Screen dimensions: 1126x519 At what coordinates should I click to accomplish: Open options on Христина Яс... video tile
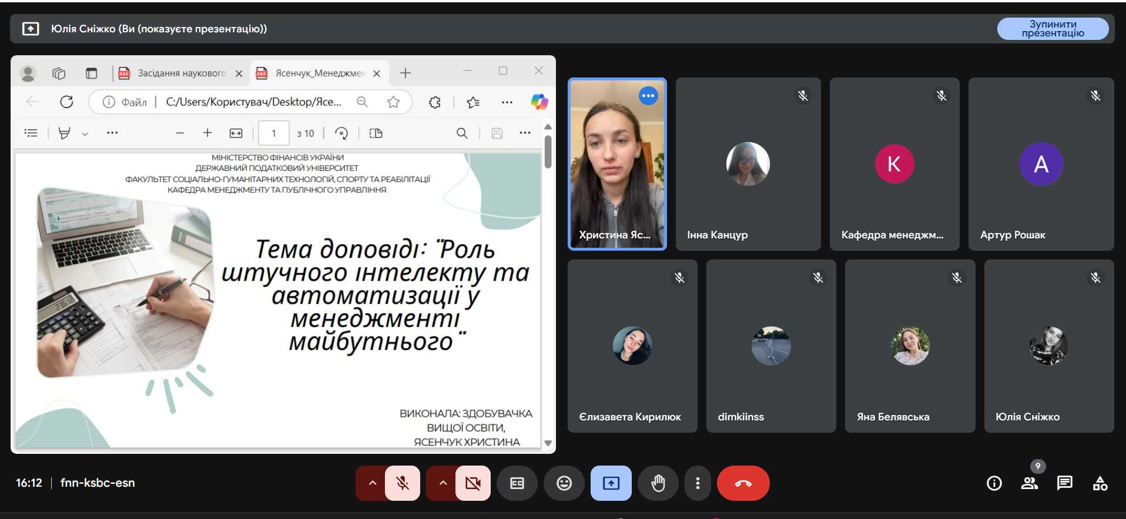click(648, 96)
